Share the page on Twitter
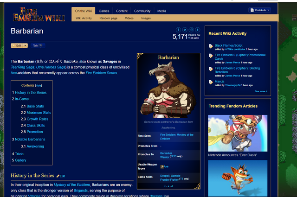The image size is (297, 197). pyautogui.click(x=185, y=30)
